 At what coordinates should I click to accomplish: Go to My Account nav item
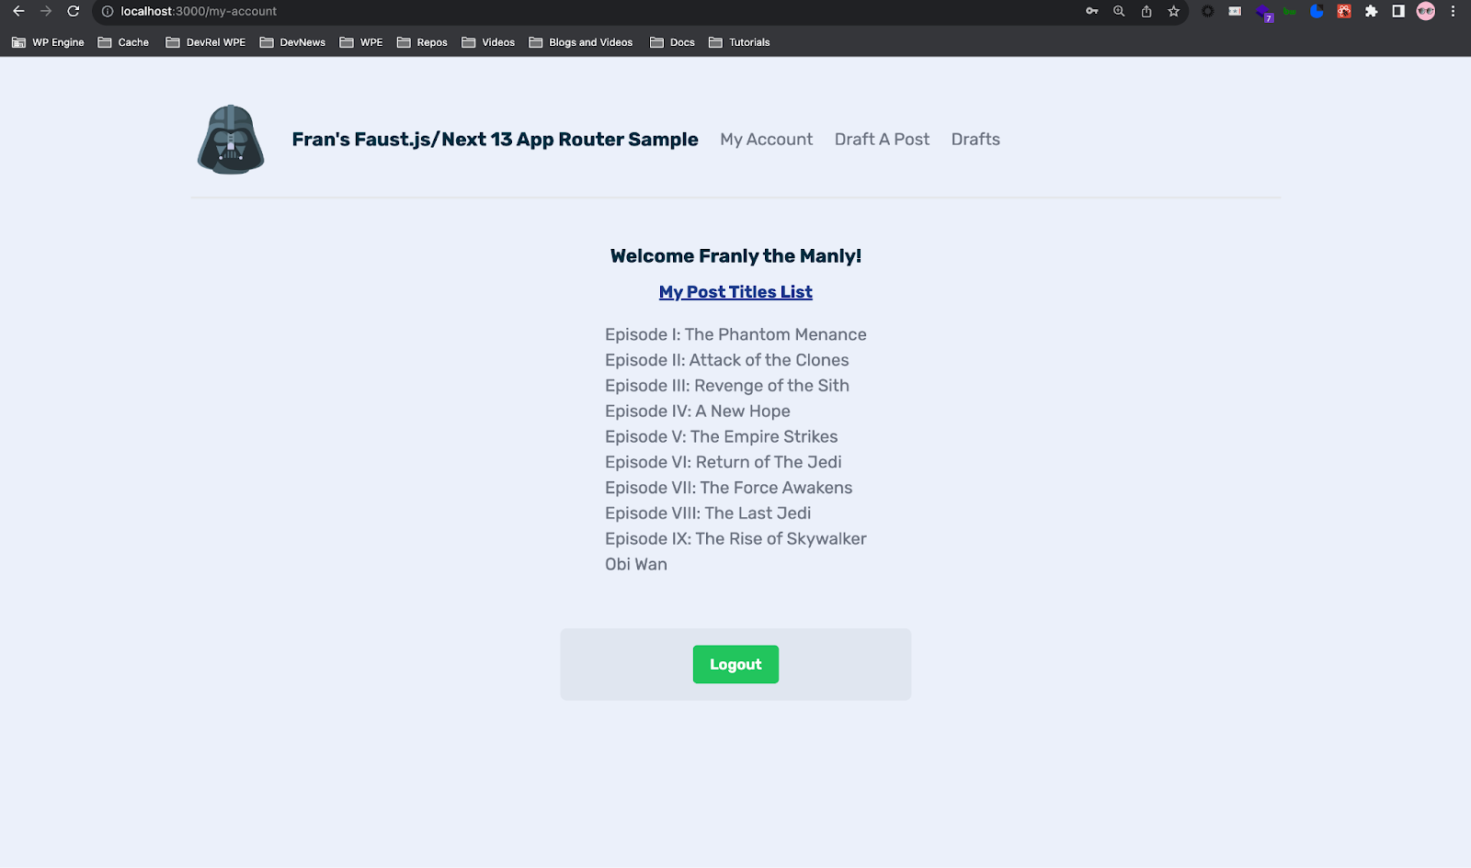pyautogui.click(x=767, y=140)
